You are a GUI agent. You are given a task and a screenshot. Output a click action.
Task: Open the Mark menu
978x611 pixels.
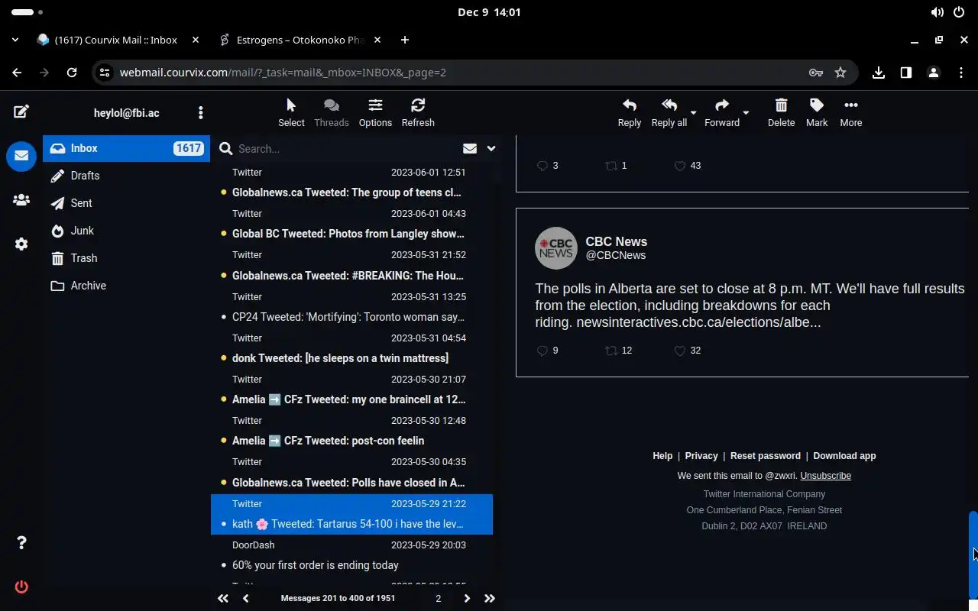coord(817,112)
